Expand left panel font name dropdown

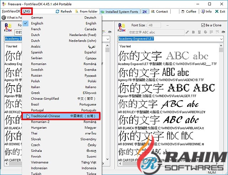tap(108, 39)
